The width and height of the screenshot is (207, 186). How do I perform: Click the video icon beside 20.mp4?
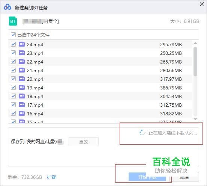22,79
